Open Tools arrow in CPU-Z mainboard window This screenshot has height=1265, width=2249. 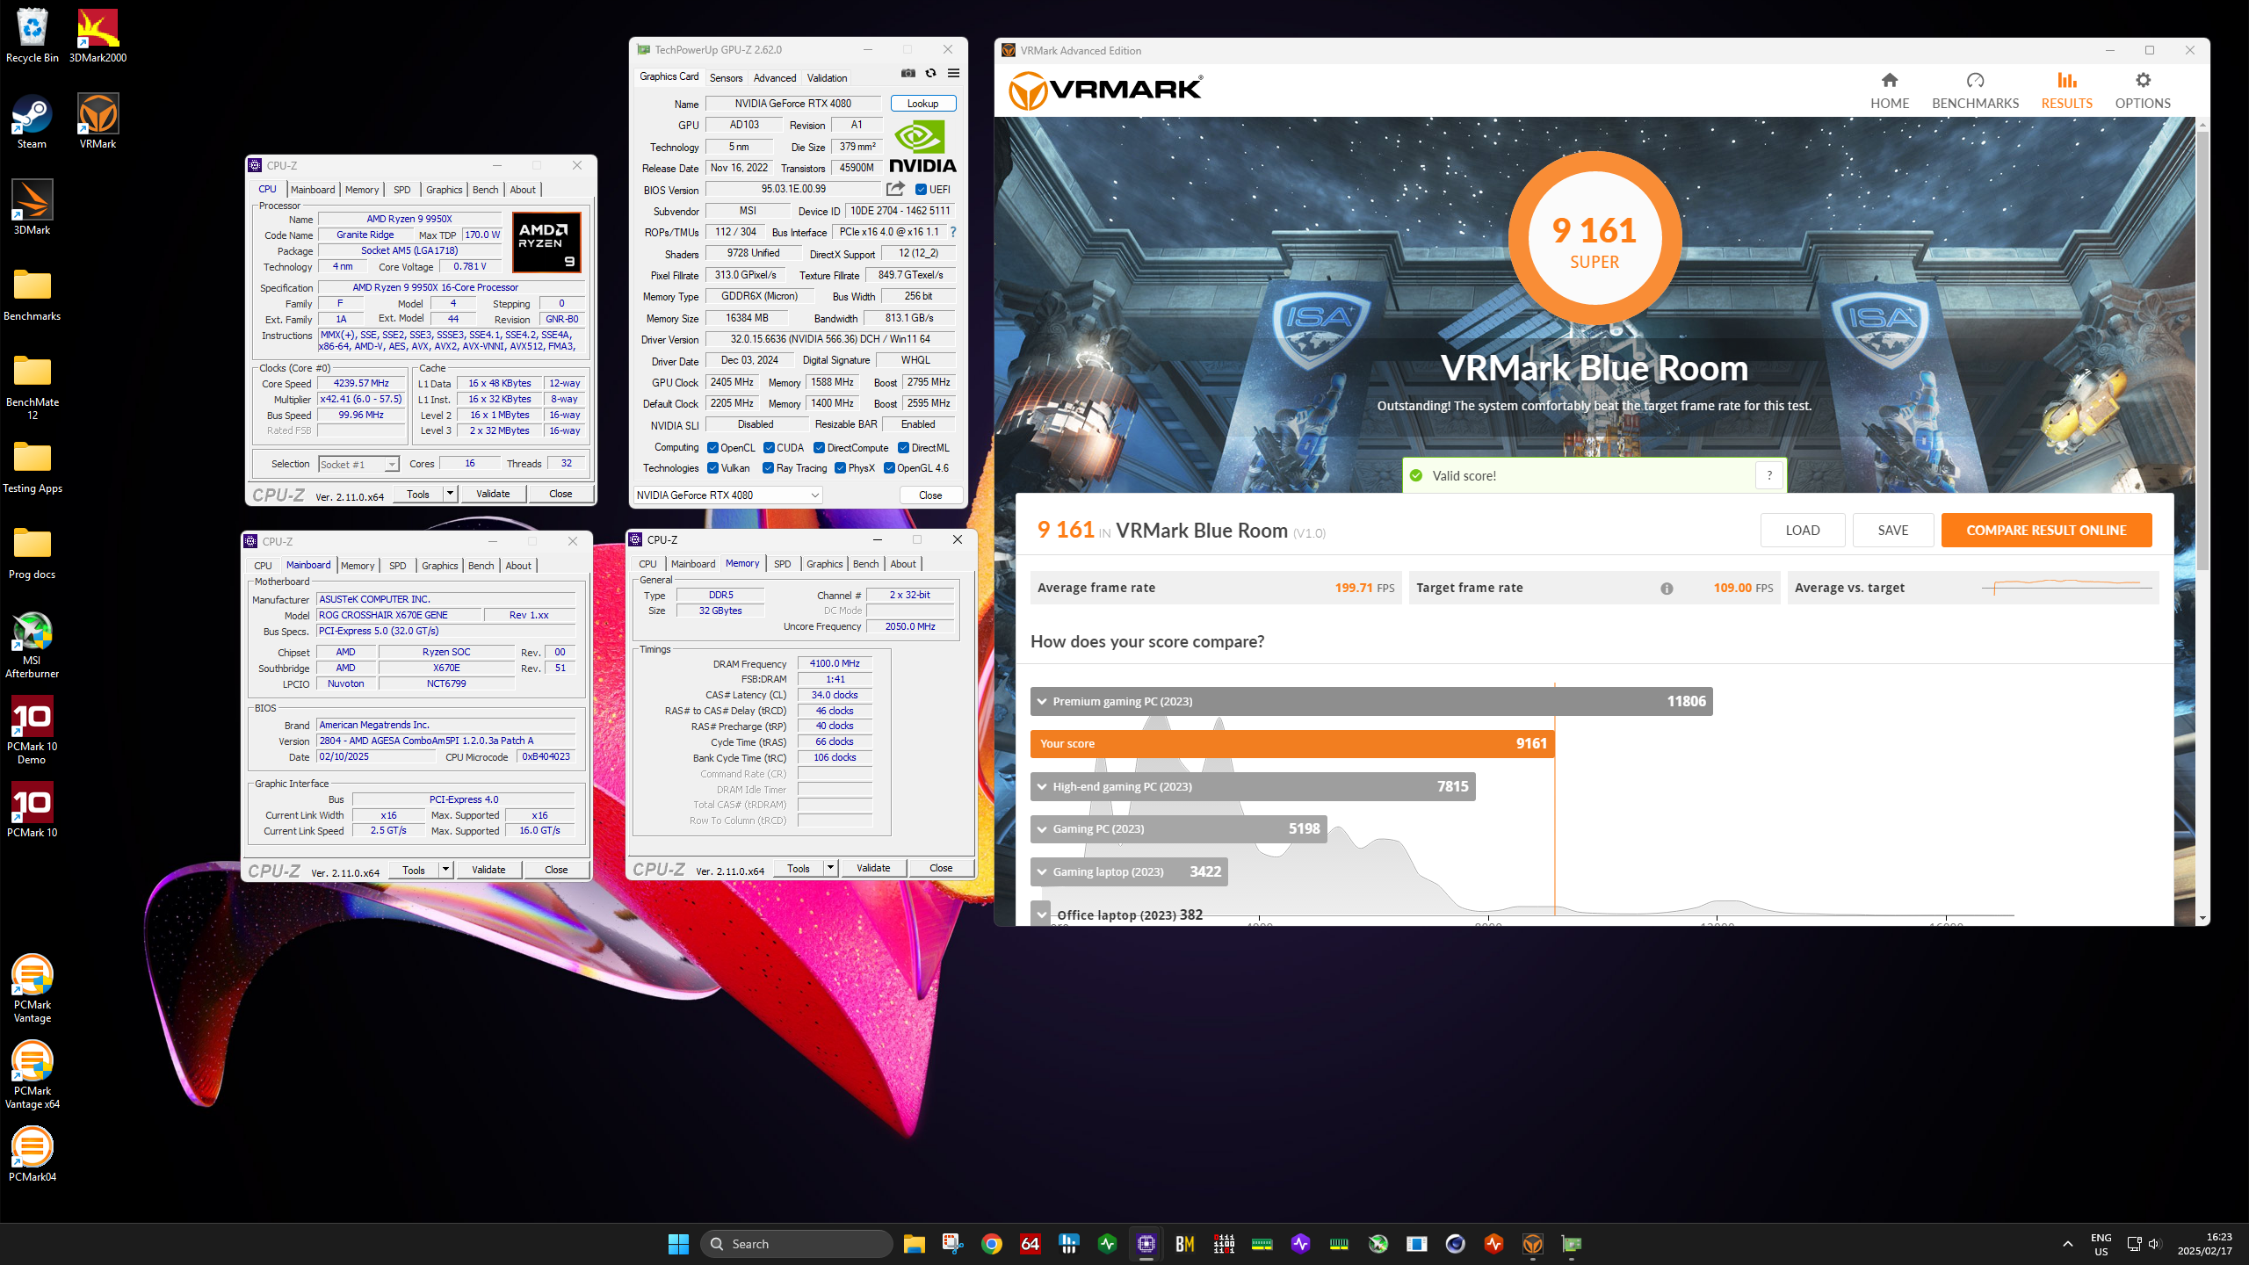pyautogui.click(x=445, y=870)
